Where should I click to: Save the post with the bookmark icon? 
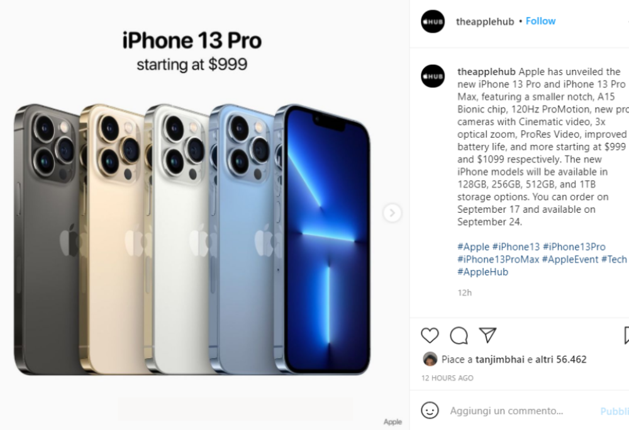(x=626, y=335)
